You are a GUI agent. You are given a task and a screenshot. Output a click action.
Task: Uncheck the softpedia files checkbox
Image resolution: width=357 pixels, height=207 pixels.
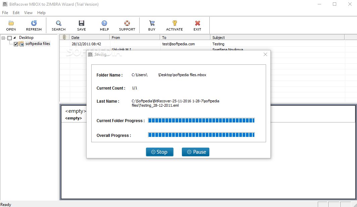click(16, 44)
